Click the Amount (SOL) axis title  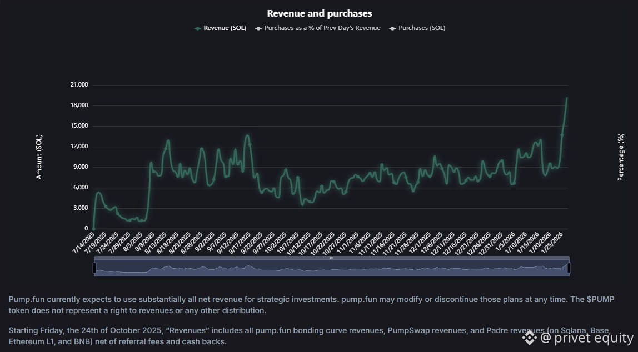point(39,157)
